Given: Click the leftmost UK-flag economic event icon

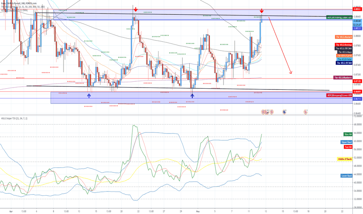Looking at the screenshot, I should (x=263, y=112).
